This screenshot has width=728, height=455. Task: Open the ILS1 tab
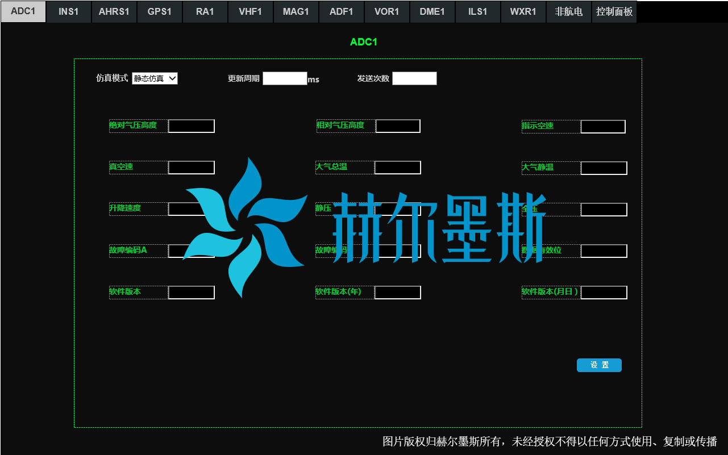478,11
